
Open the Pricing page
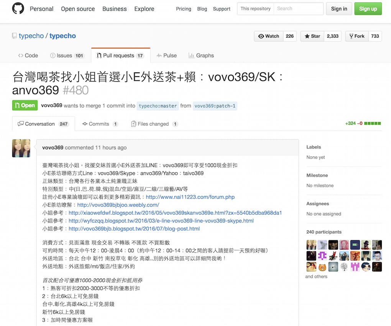[x=183, y=9]
